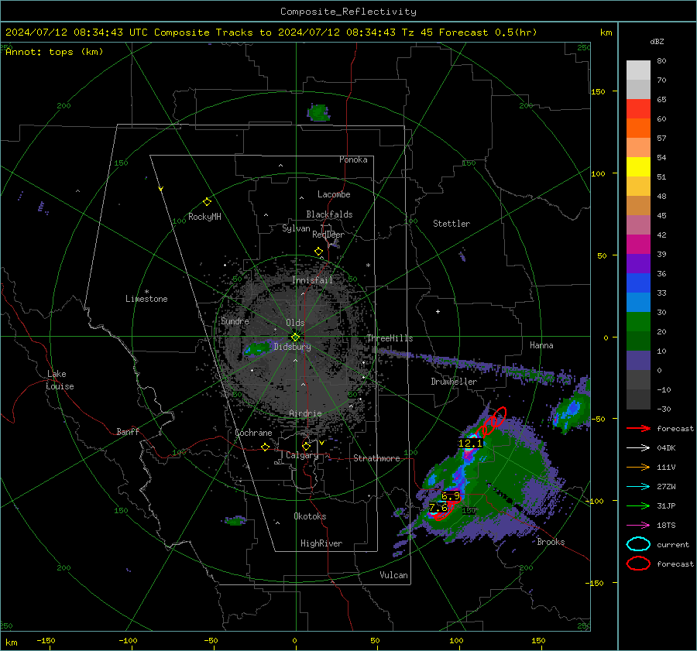Select the Drumheller label
The height and width of the screenshot is (651, 697).
click(x=454, y=382)
